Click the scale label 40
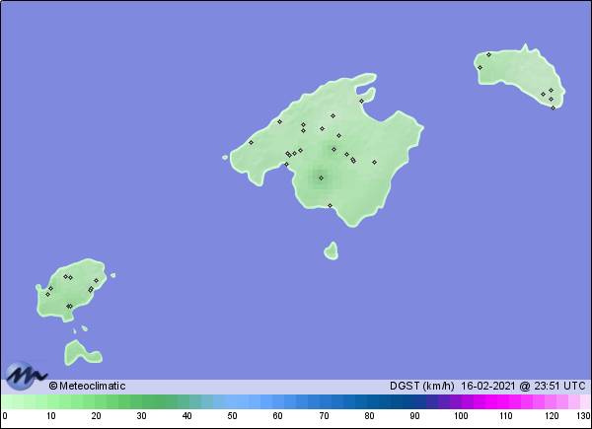592x429 pixels. click(x=186, y=416)
